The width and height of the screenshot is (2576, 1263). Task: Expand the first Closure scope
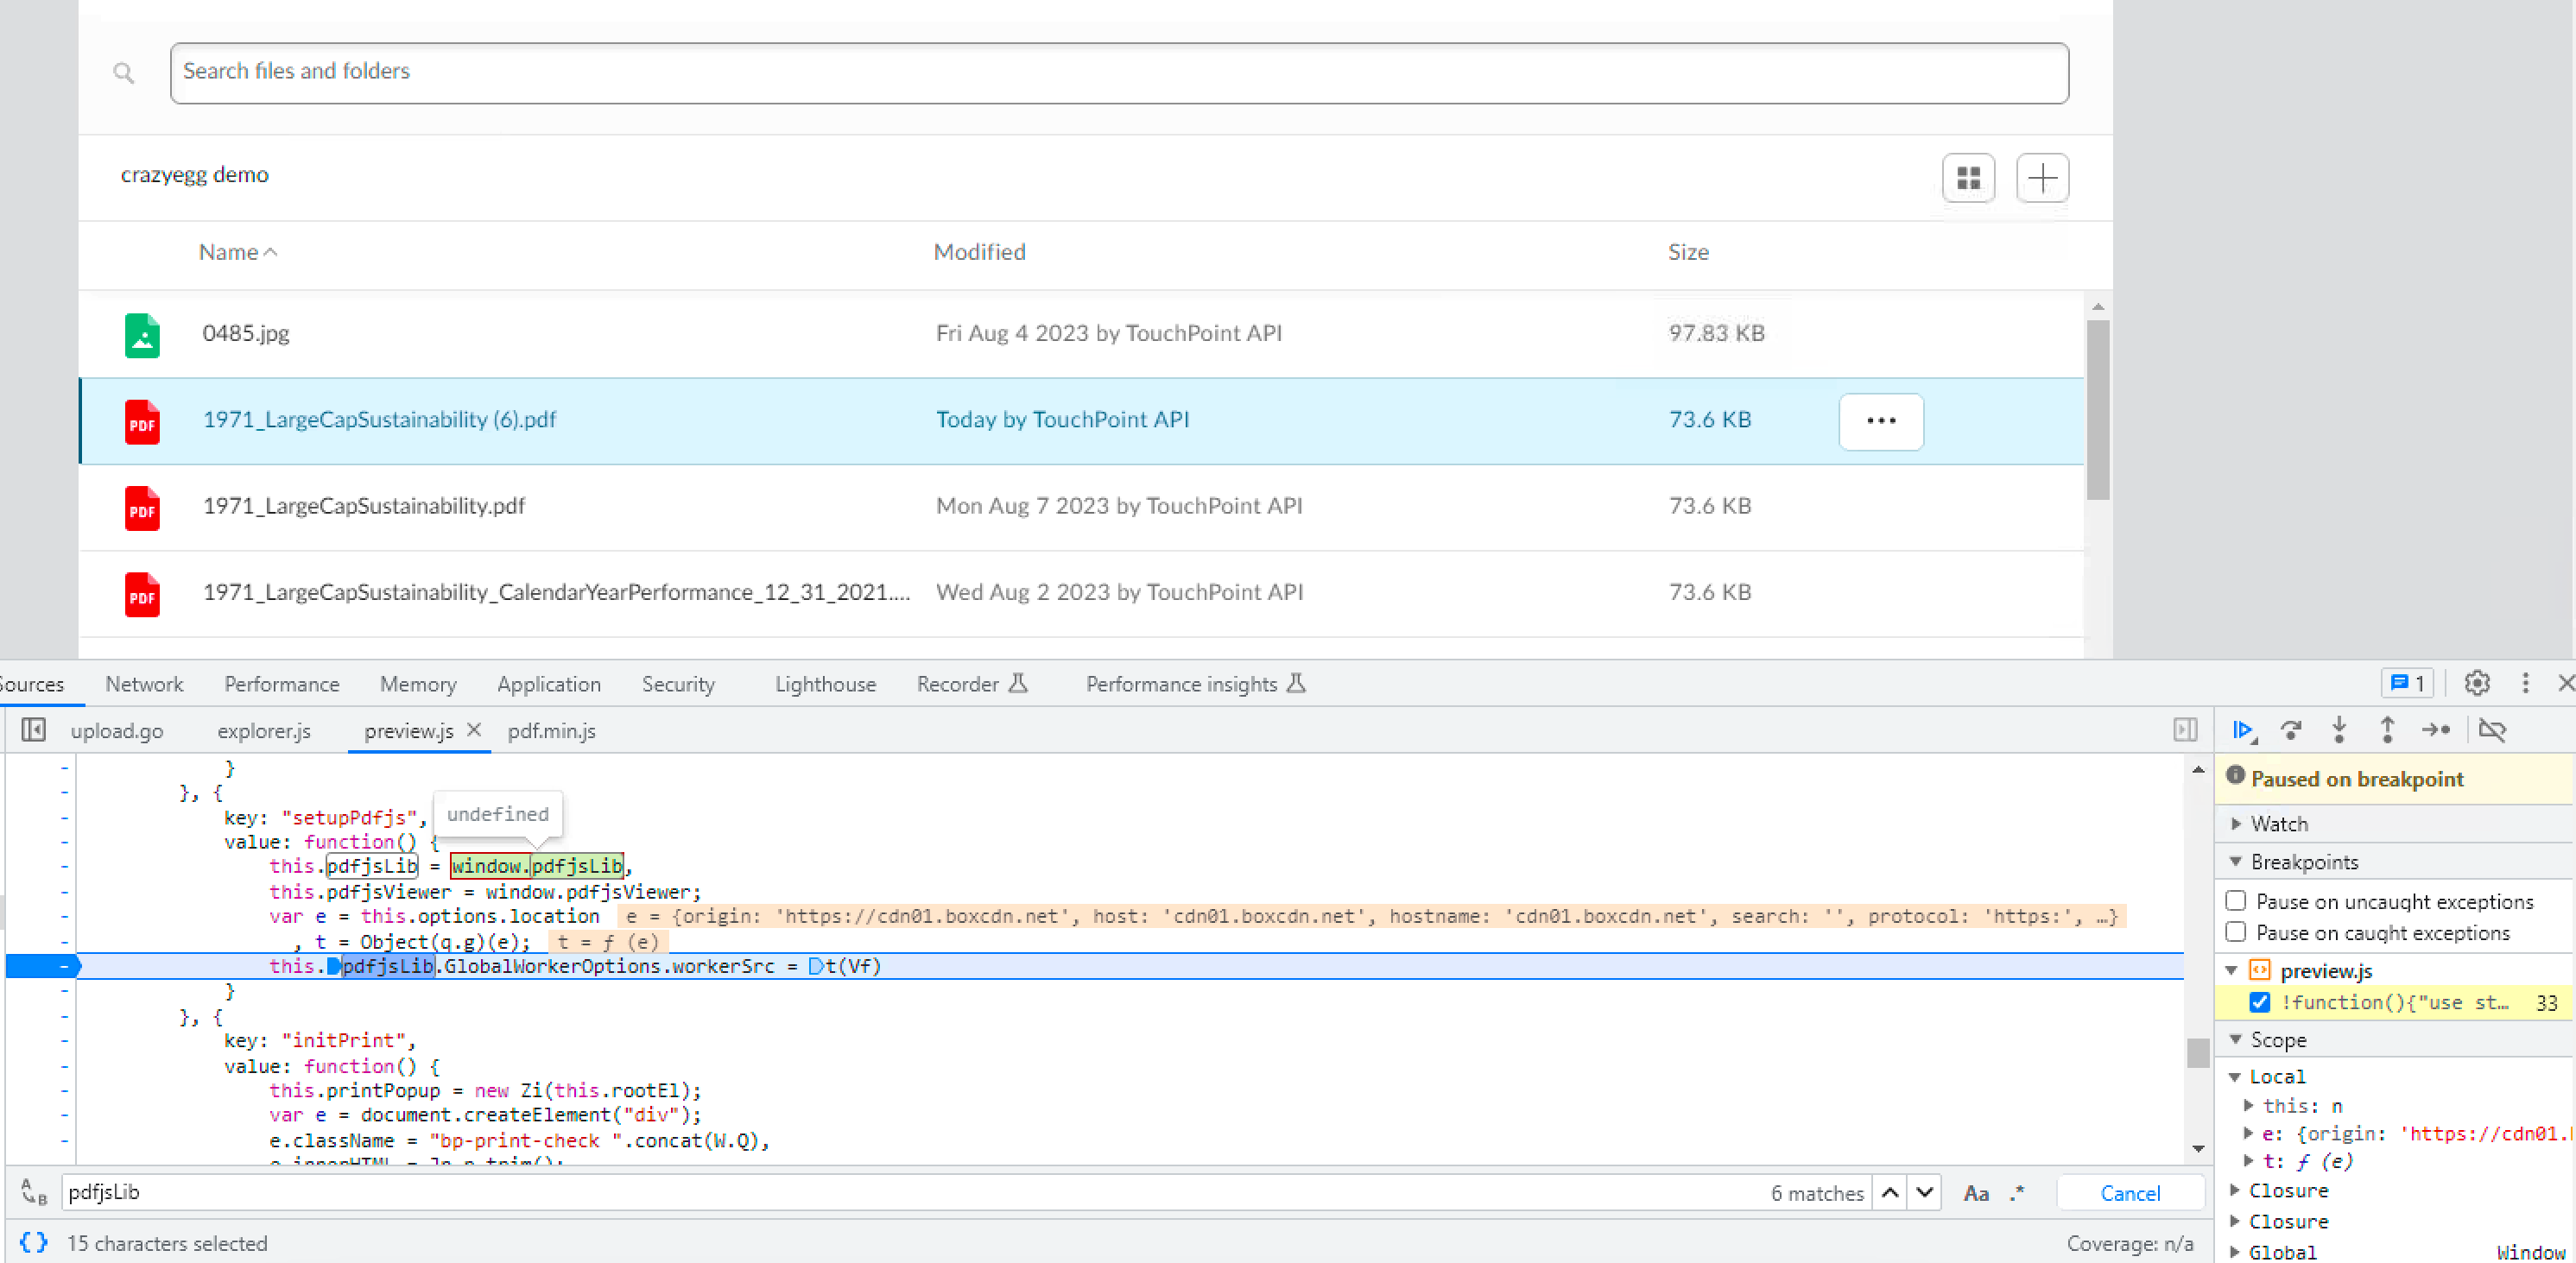point(2234,1191)
